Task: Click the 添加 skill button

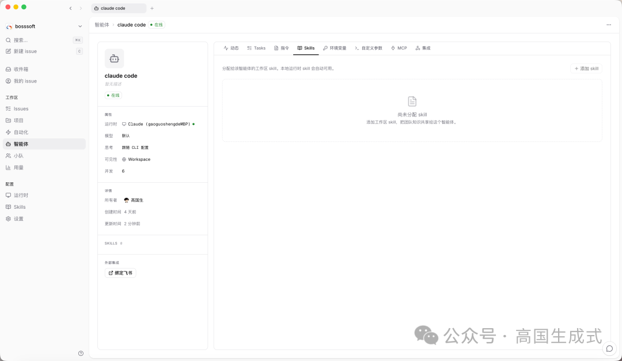Action: [x=586, y=69]
